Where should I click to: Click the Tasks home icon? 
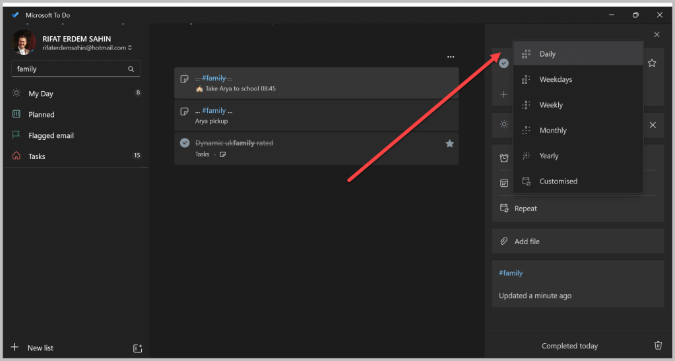pos(16,156)
